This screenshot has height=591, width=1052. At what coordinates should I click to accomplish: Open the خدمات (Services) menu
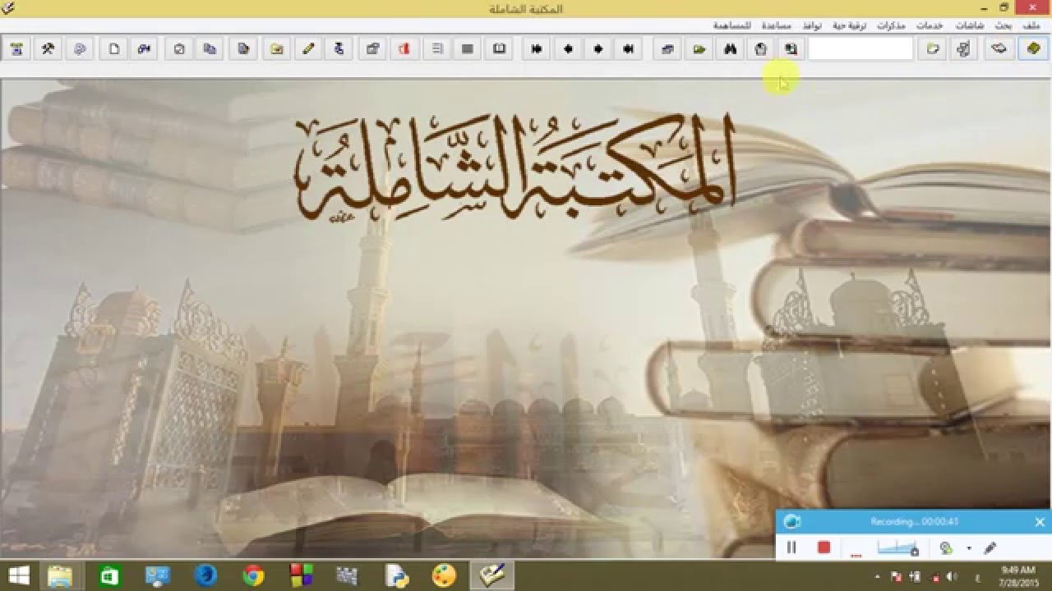tap(929, 25)
